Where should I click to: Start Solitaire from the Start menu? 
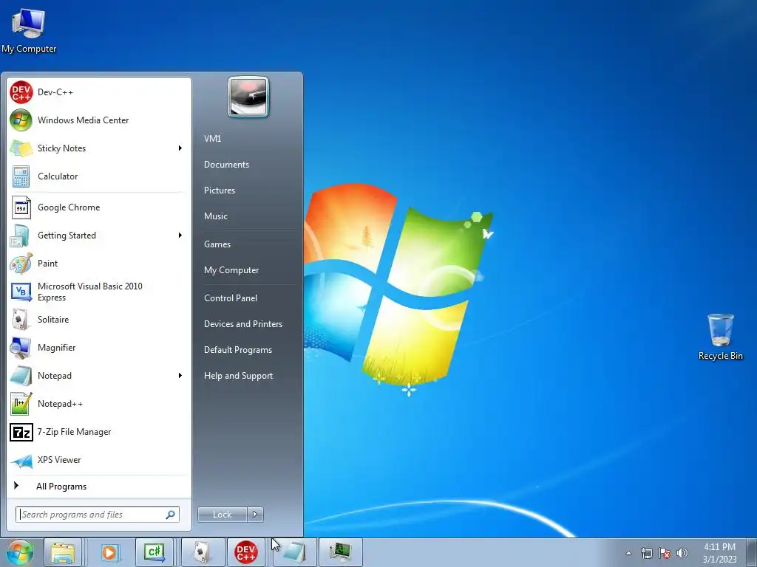[x=99, y=320]
